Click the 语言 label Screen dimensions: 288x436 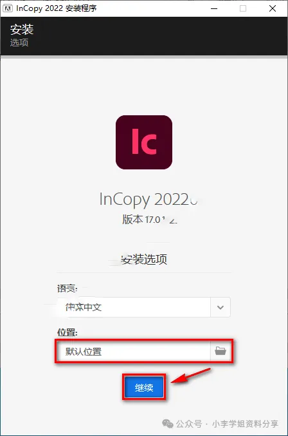tap(67, 289)
